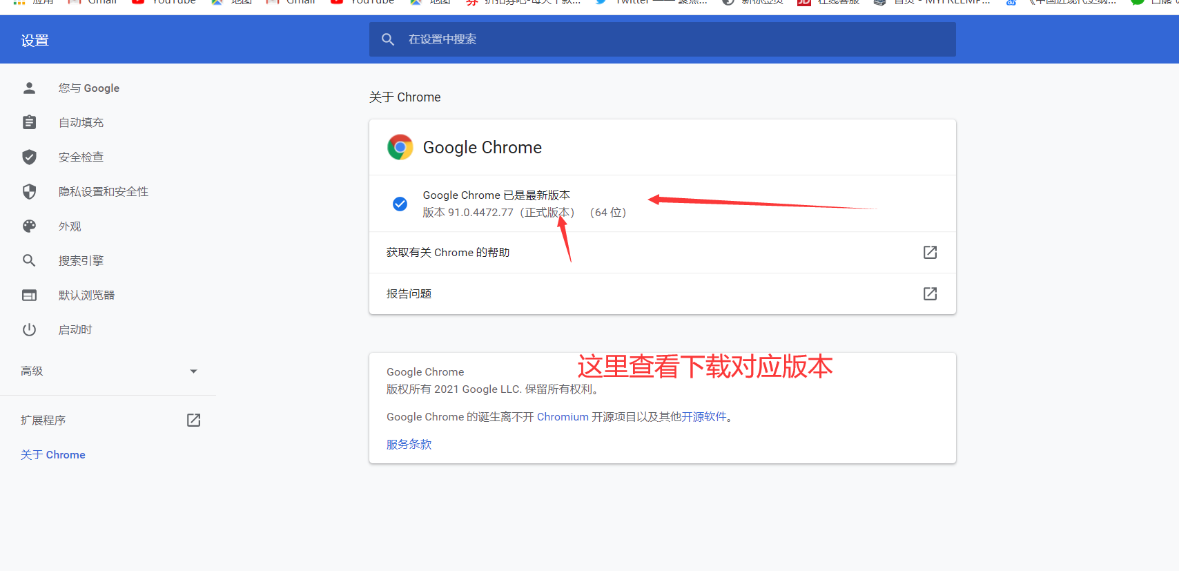Click the large Google Chrome title beside logo

482,147
